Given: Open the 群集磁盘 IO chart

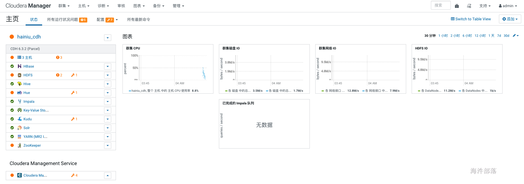Looking at the screenshot, I should (264, 69).
